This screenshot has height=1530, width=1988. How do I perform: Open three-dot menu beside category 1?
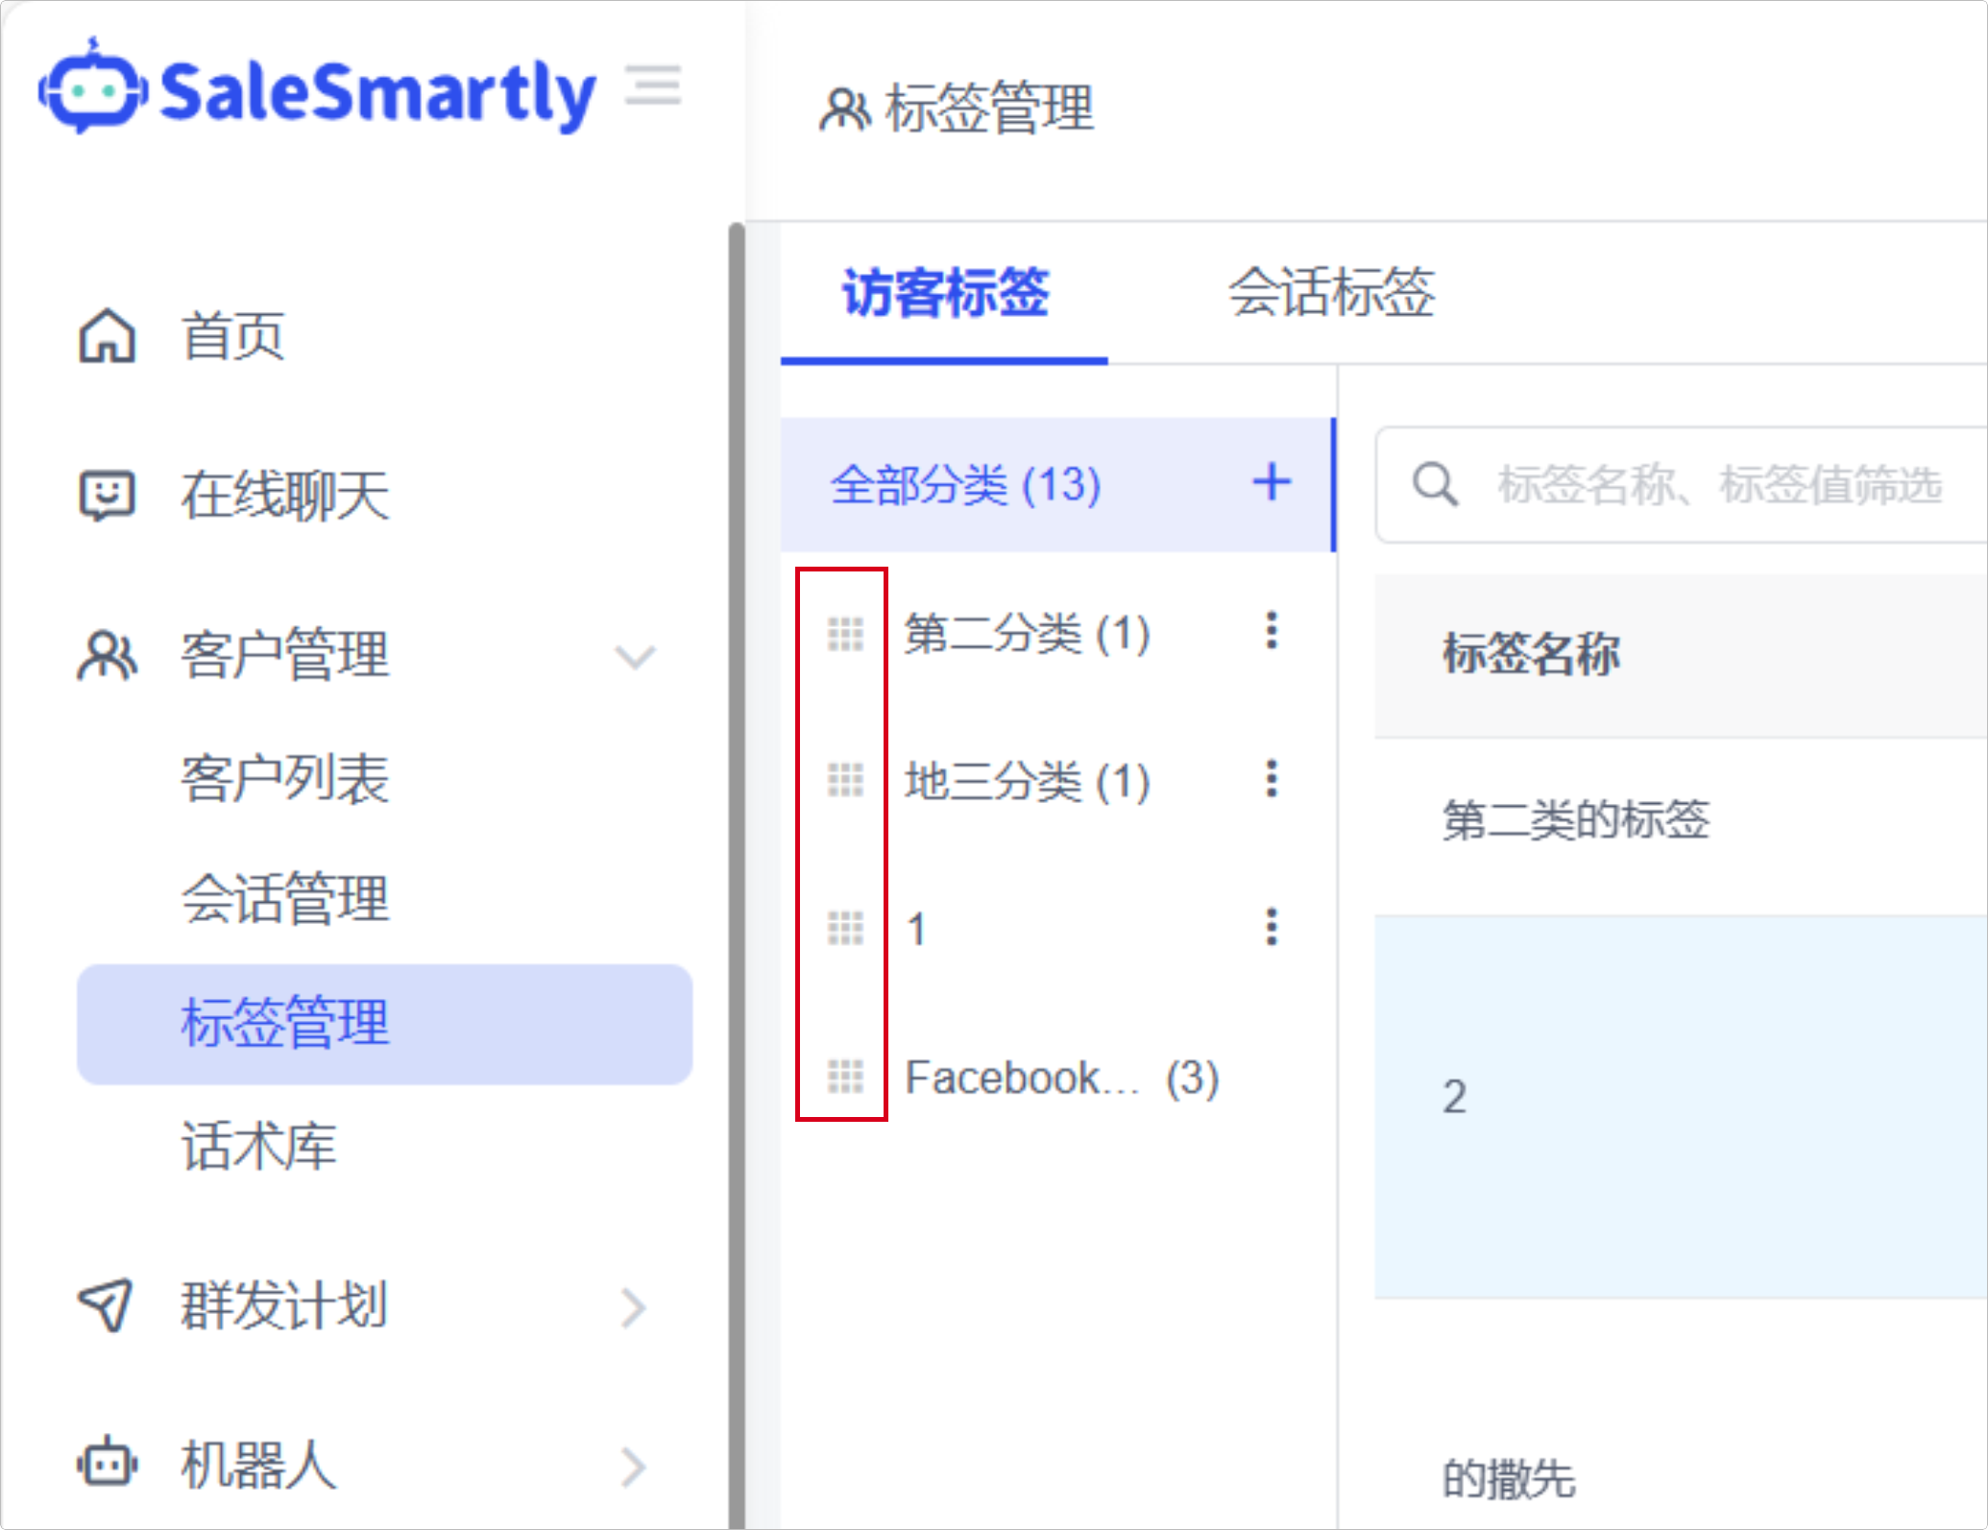click(x=1272, y=928)
